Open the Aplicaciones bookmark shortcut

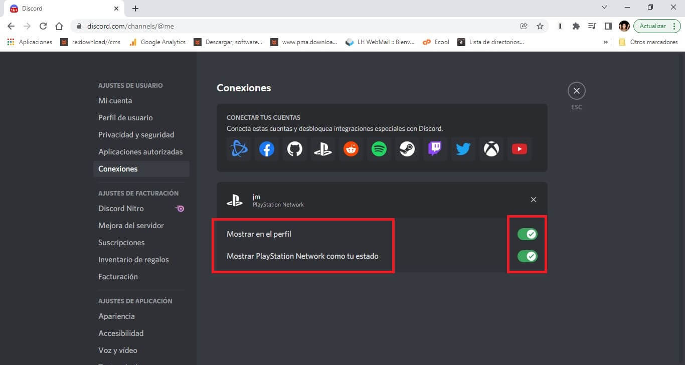click(x=30, y=42)
